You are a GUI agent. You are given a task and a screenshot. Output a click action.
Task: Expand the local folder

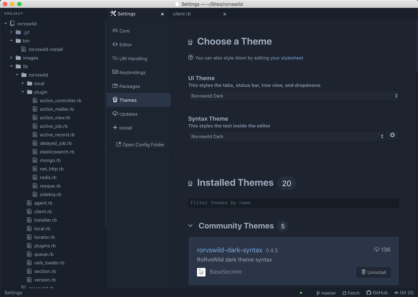tap(23, 83)
